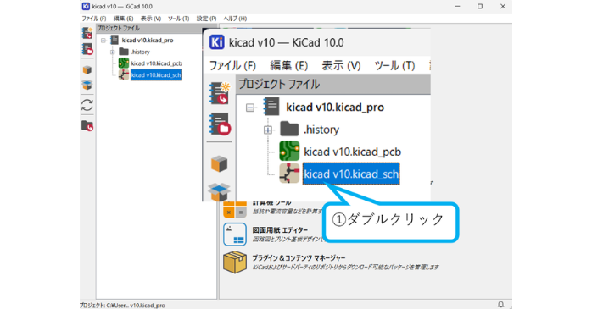The image size is (592, 309).
Task: Launch the プラグイン＆コンテンツ マネージャー box icon
Action: [235, 262]
